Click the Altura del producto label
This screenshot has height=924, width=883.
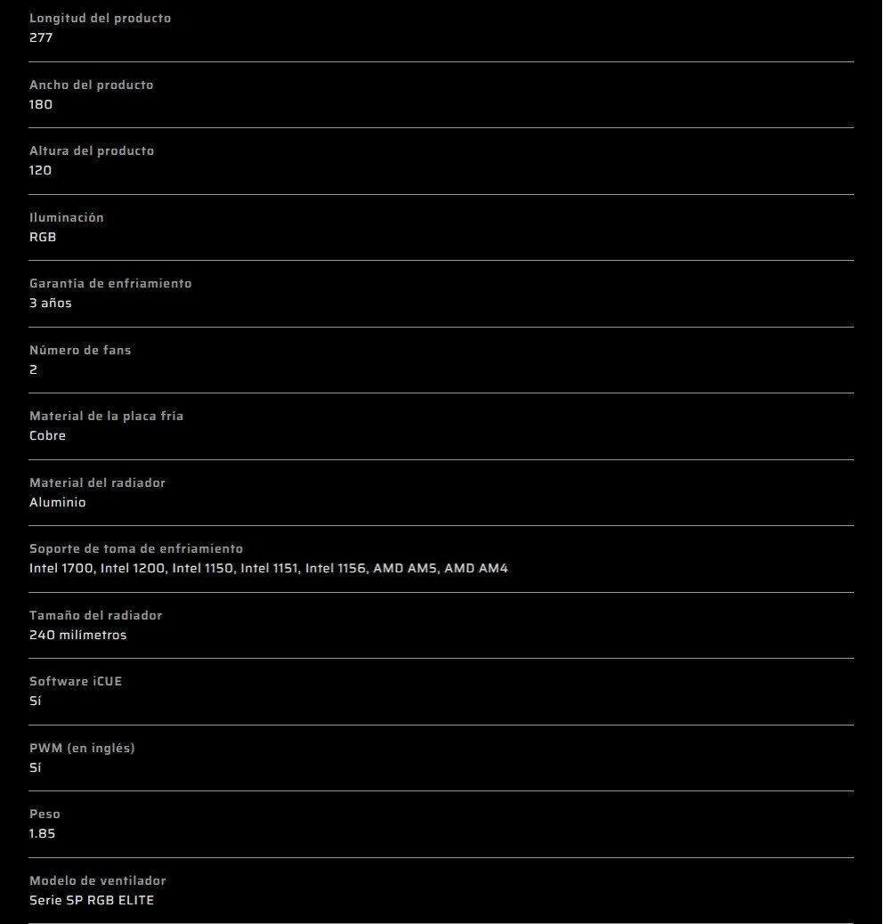[x=92, y=150]
